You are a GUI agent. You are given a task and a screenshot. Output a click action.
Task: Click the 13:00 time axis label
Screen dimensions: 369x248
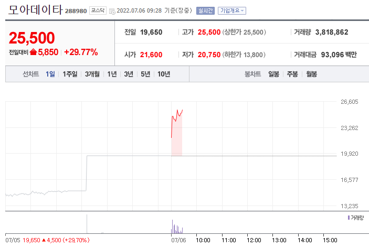tap(279, 240)
